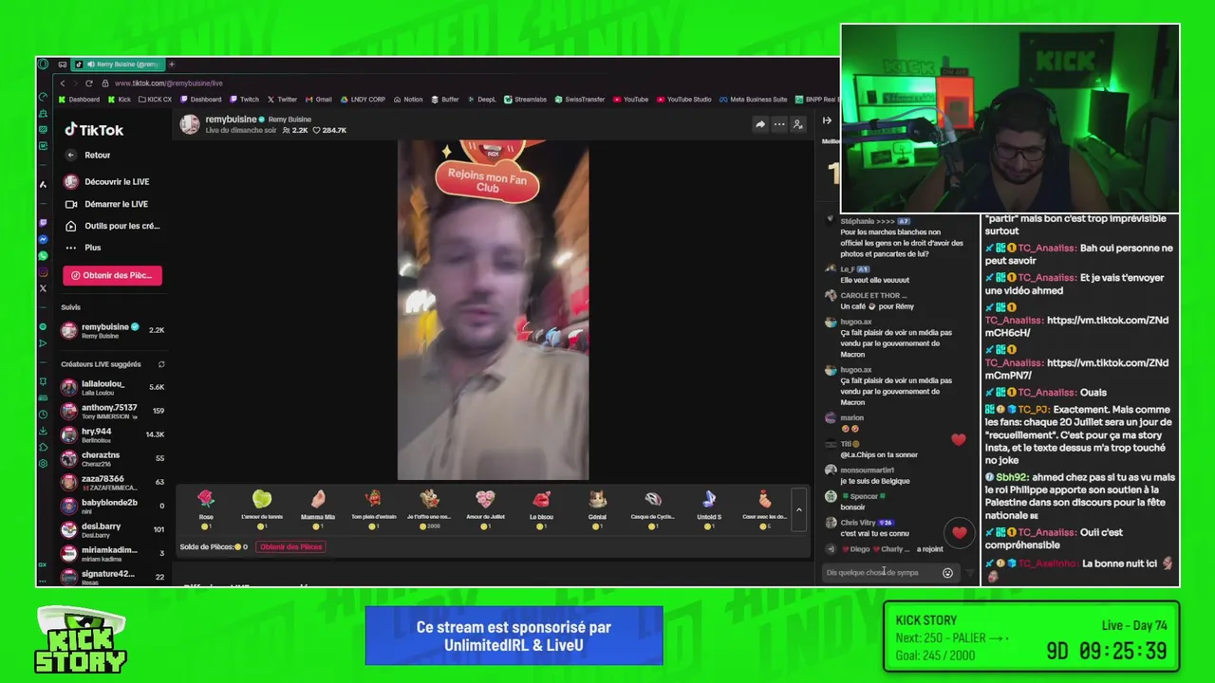Open the Meta Business Suite bookmark
This screenshot has width=1215, height=683.
[x=753, y=100]
